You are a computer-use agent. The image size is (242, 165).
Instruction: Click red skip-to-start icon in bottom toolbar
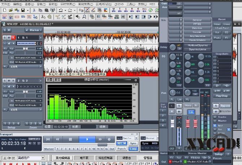tap(4, 164)
